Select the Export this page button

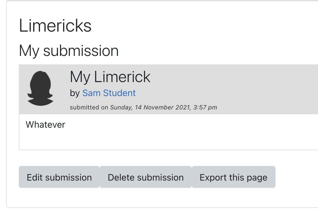pyautogui.click(x=233, y=177)
